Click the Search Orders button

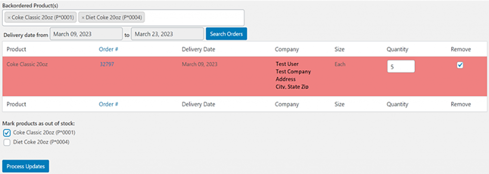pyautogui.click(x=226, y=34)
